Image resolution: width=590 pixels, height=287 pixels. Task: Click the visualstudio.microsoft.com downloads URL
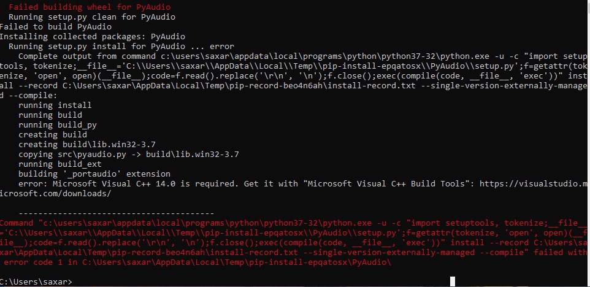tap(534, 184)
